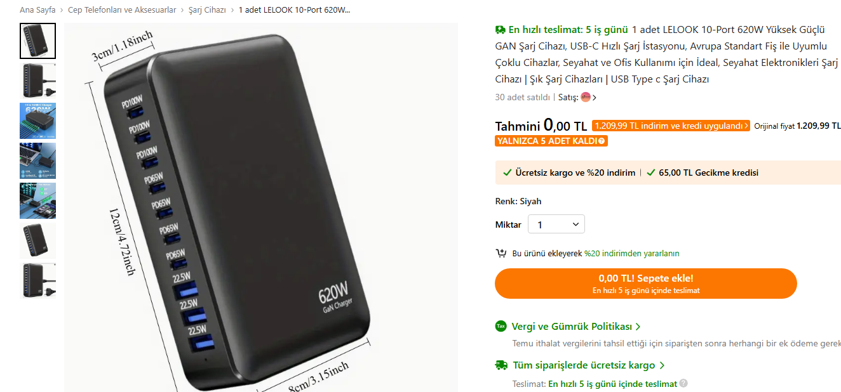Click the seller avatar icon next to Satış
The width and height of the screenshot is (841, 392).
point(586,97)
